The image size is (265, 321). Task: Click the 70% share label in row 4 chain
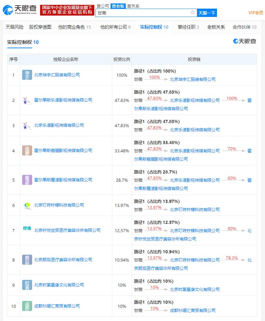232,149
